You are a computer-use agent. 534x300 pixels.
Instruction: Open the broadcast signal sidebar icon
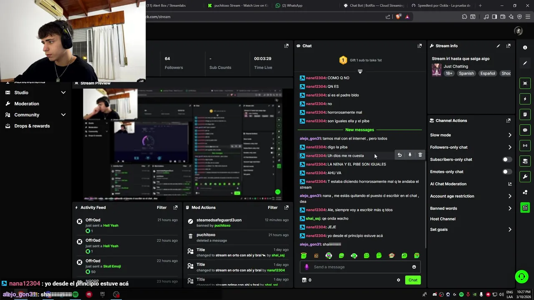tap(525, 145)
